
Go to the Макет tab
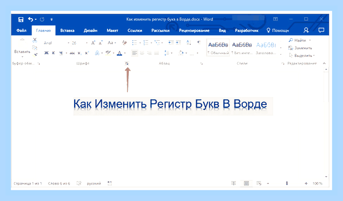pyautogui.click(x=112, y=30)
